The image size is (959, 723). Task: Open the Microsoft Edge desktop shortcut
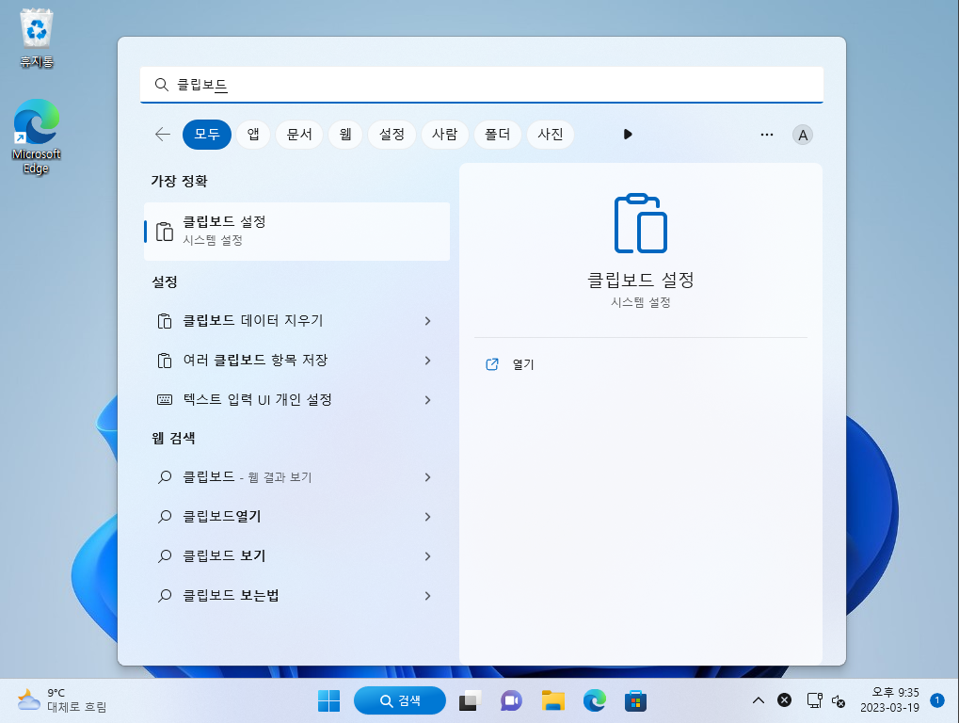pyautogui.click(x=36, y=137)
